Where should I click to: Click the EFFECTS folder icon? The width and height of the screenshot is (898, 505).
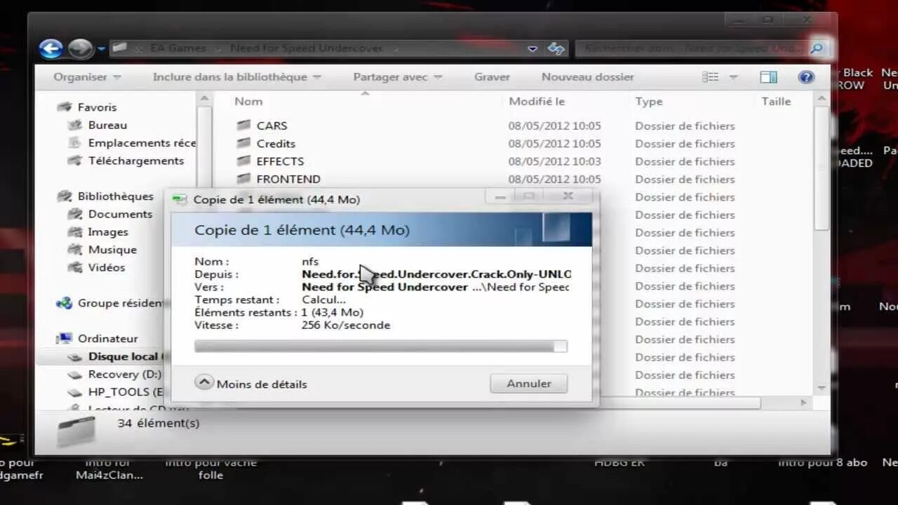(x=243, y=161)
